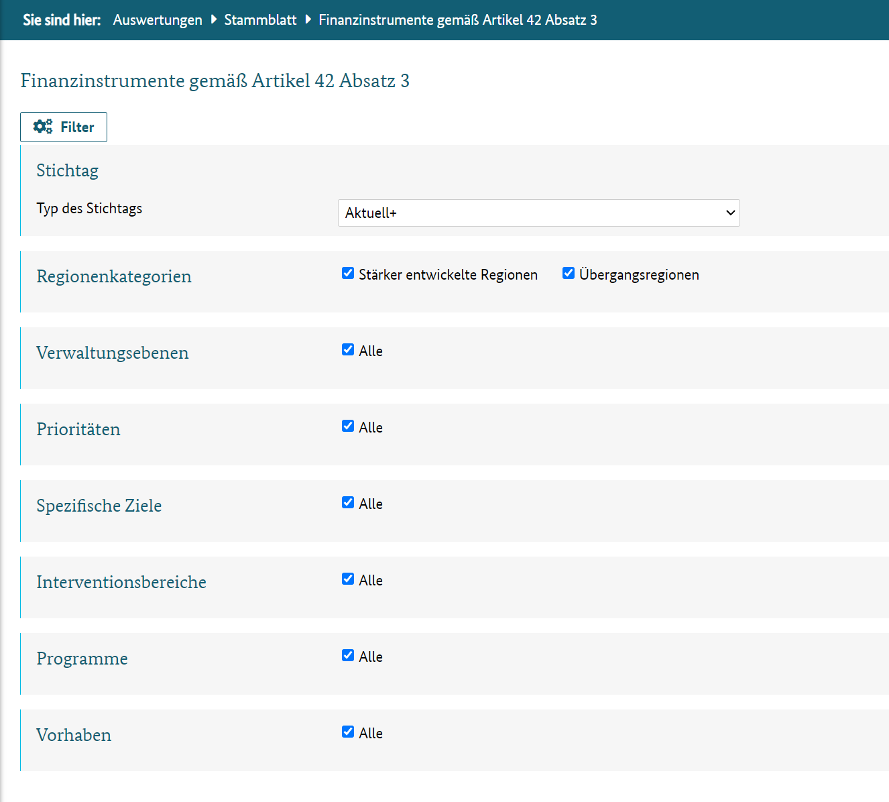Click the Typ des Stichtags label

[89, 209]
